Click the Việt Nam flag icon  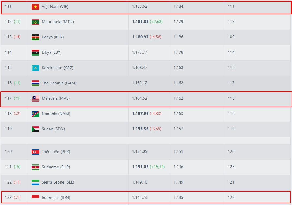point(35,7)
